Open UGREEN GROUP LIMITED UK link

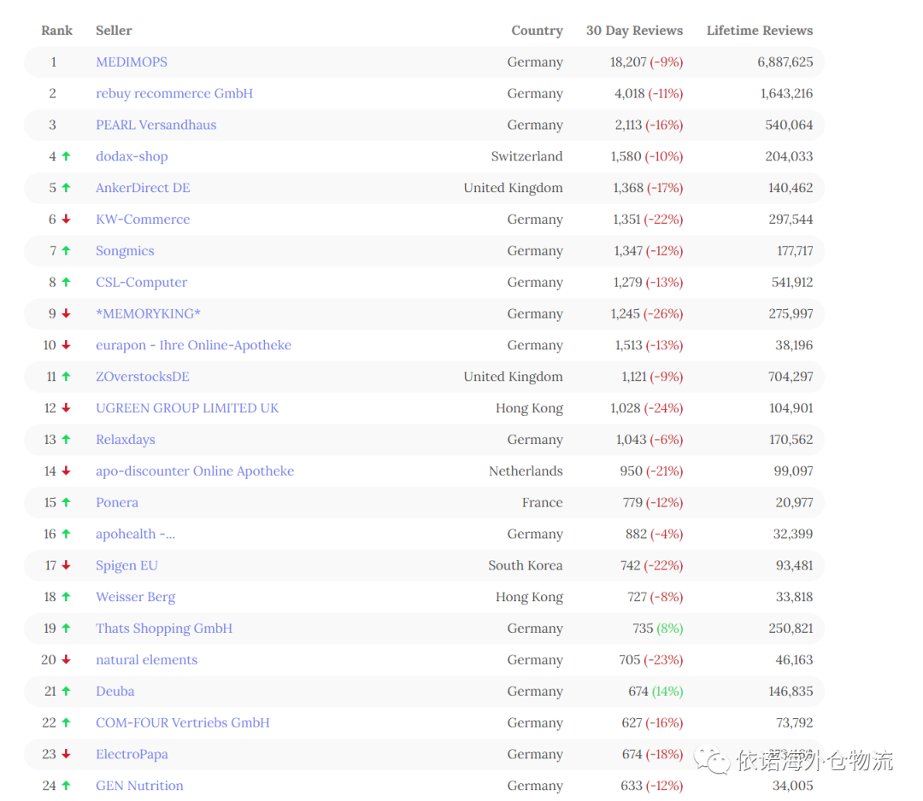pyautogui.click(x=187, y=408)
